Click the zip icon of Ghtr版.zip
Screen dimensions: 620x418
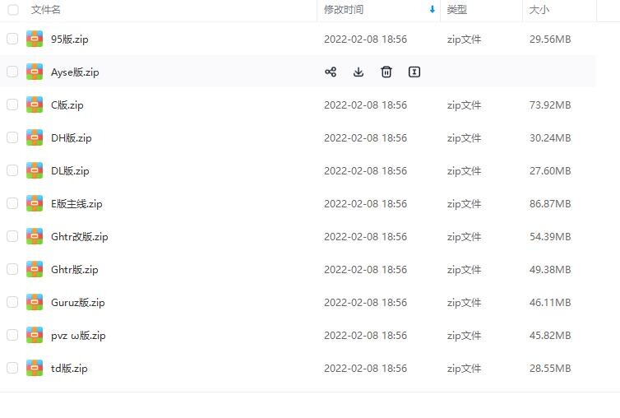35,269
